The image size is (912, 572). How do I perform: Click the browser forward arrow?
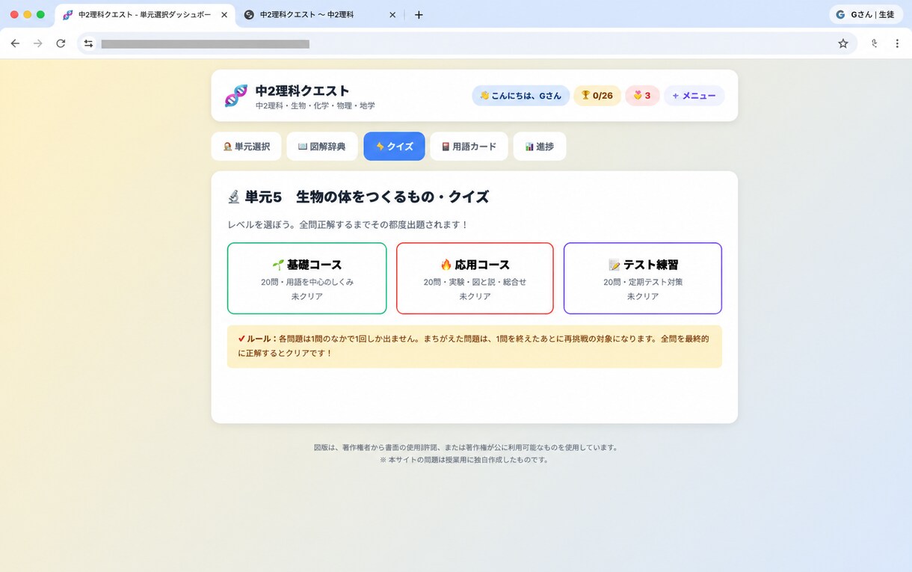(x=38, y=43)
